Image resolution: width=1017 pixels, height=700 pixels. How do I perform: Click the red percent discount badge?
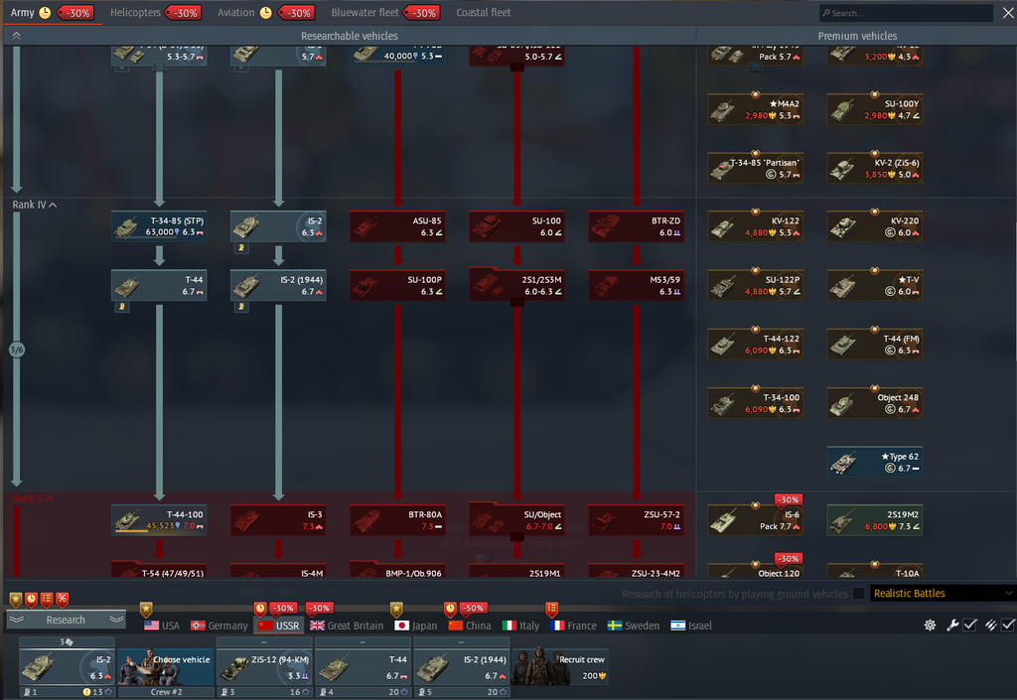(x=63, y=600)
